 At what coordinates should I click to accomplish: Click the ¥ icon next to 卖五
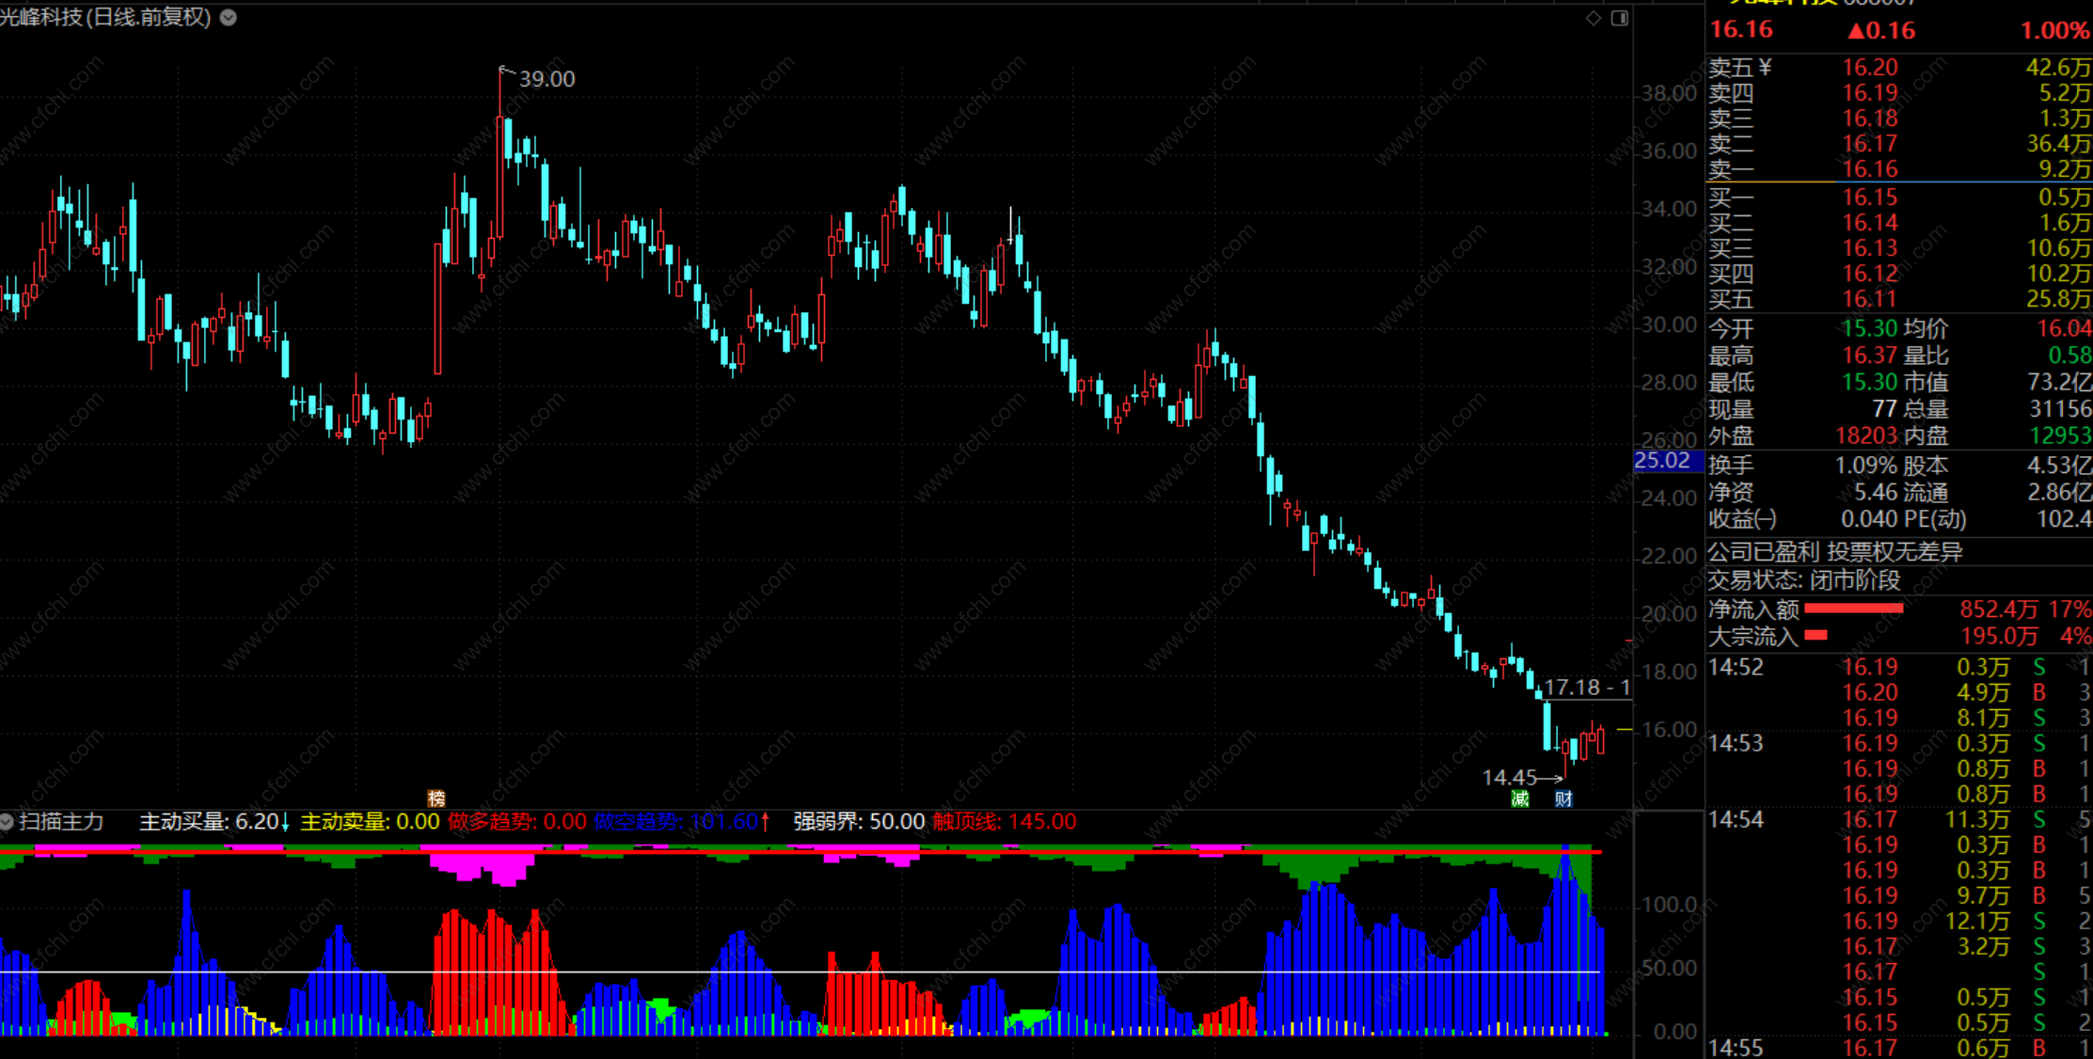point(1766,67)
